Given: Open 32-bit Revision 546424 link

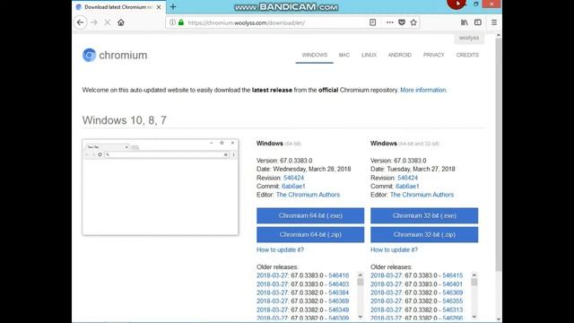Looking at the screenshot, I should point(407,178).
